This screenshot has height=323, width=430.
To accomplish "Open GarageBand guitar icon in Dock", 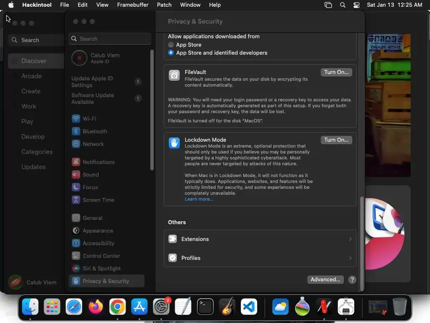I will coord(227,307).
